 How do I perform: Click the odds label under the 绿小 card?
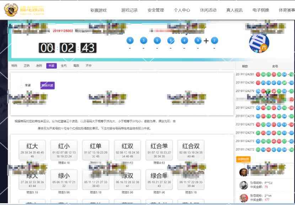64,192
